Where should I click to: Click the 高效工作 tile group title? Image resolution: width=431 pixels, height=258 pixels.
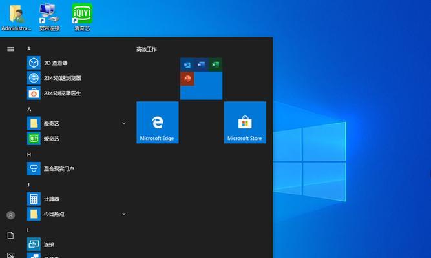click(x=147, y=49)
